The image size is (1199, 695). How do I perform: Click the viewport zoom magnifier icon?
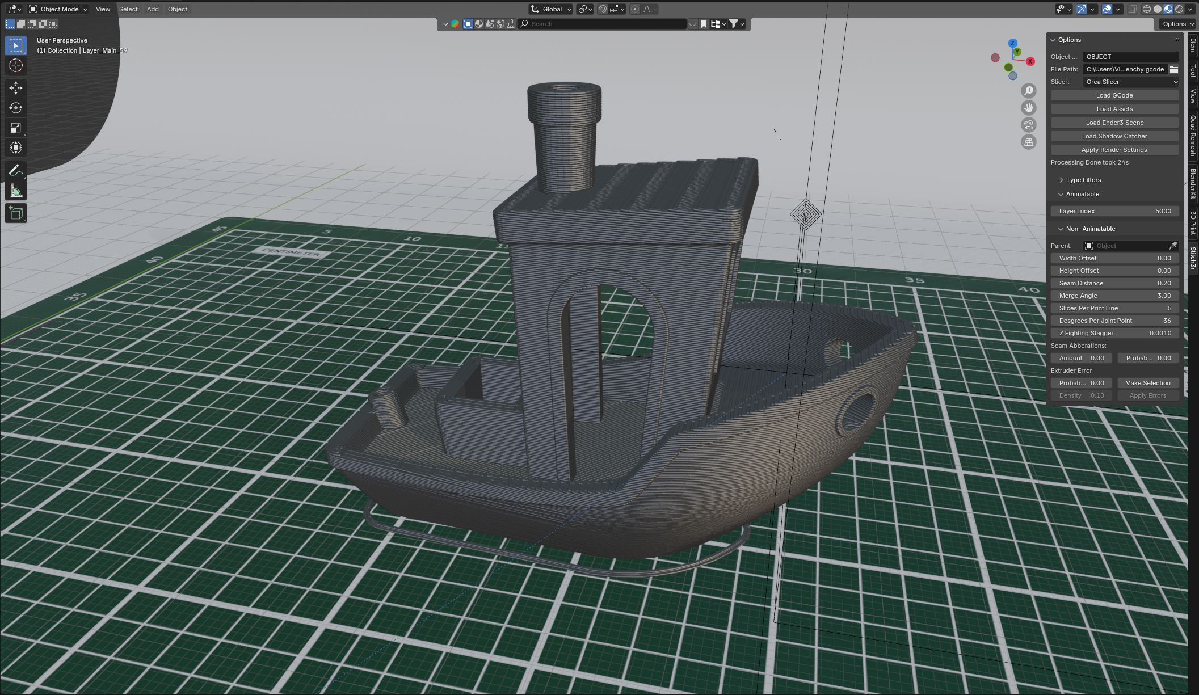(x=1029, y=90)
